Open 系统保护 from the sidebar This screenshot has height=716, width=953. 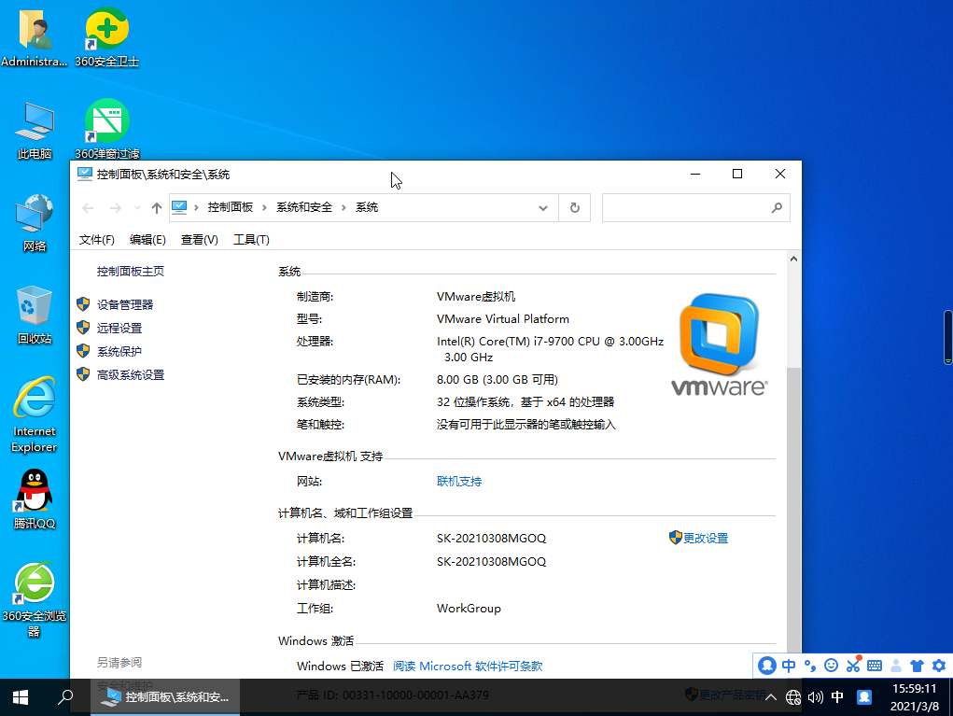[x=119, y=351]
